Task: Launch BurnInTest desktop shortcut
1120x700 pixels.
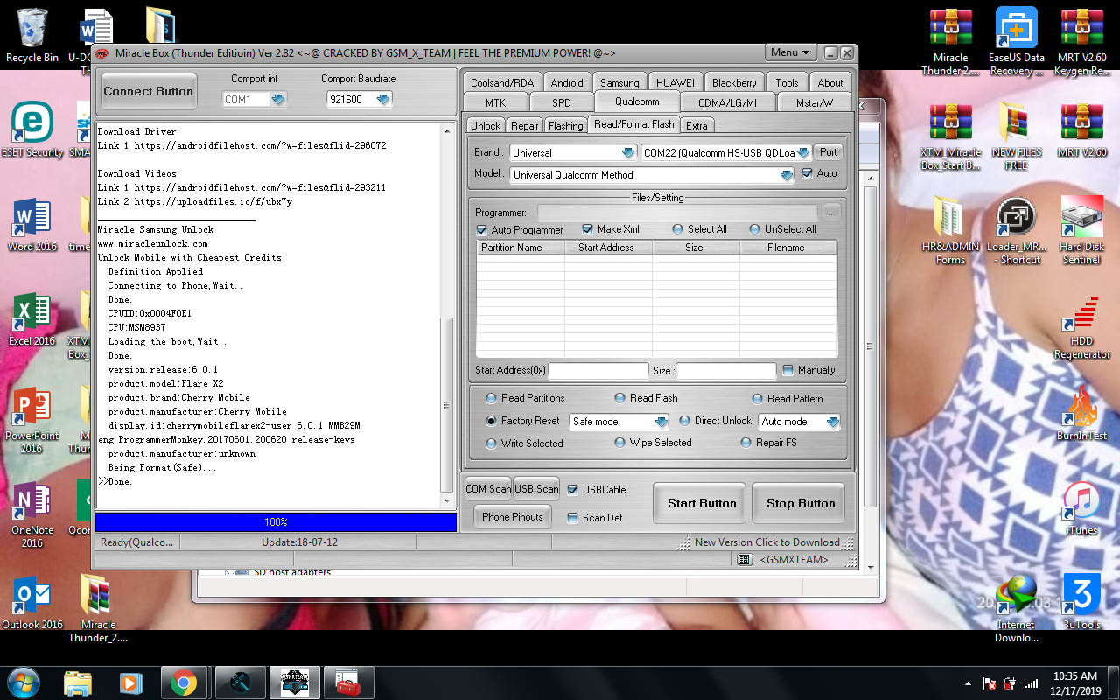Action: (1081, 413)
